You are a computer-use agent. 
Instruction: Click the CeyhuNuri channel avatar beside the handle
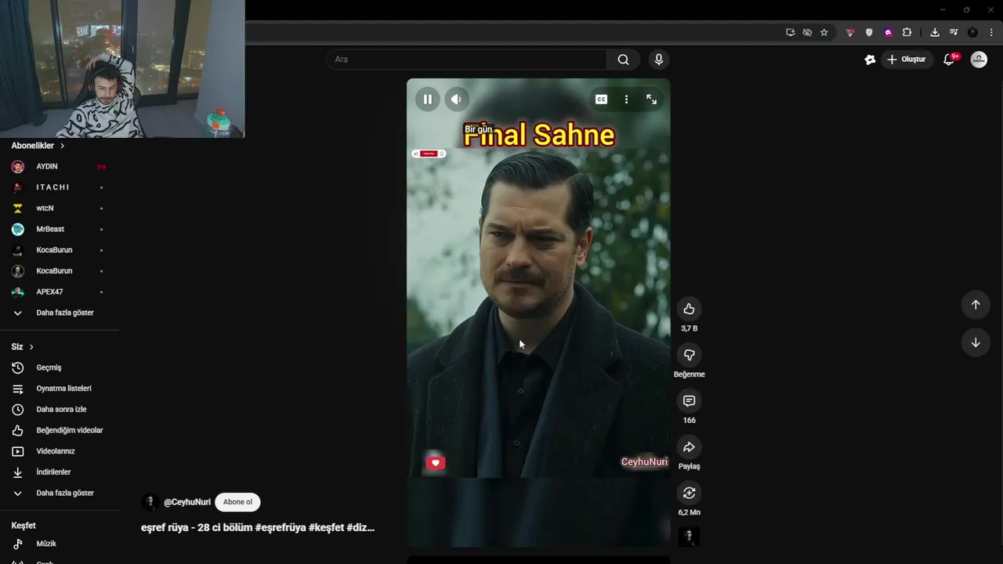pyautogui.click(x=150, y=502)
